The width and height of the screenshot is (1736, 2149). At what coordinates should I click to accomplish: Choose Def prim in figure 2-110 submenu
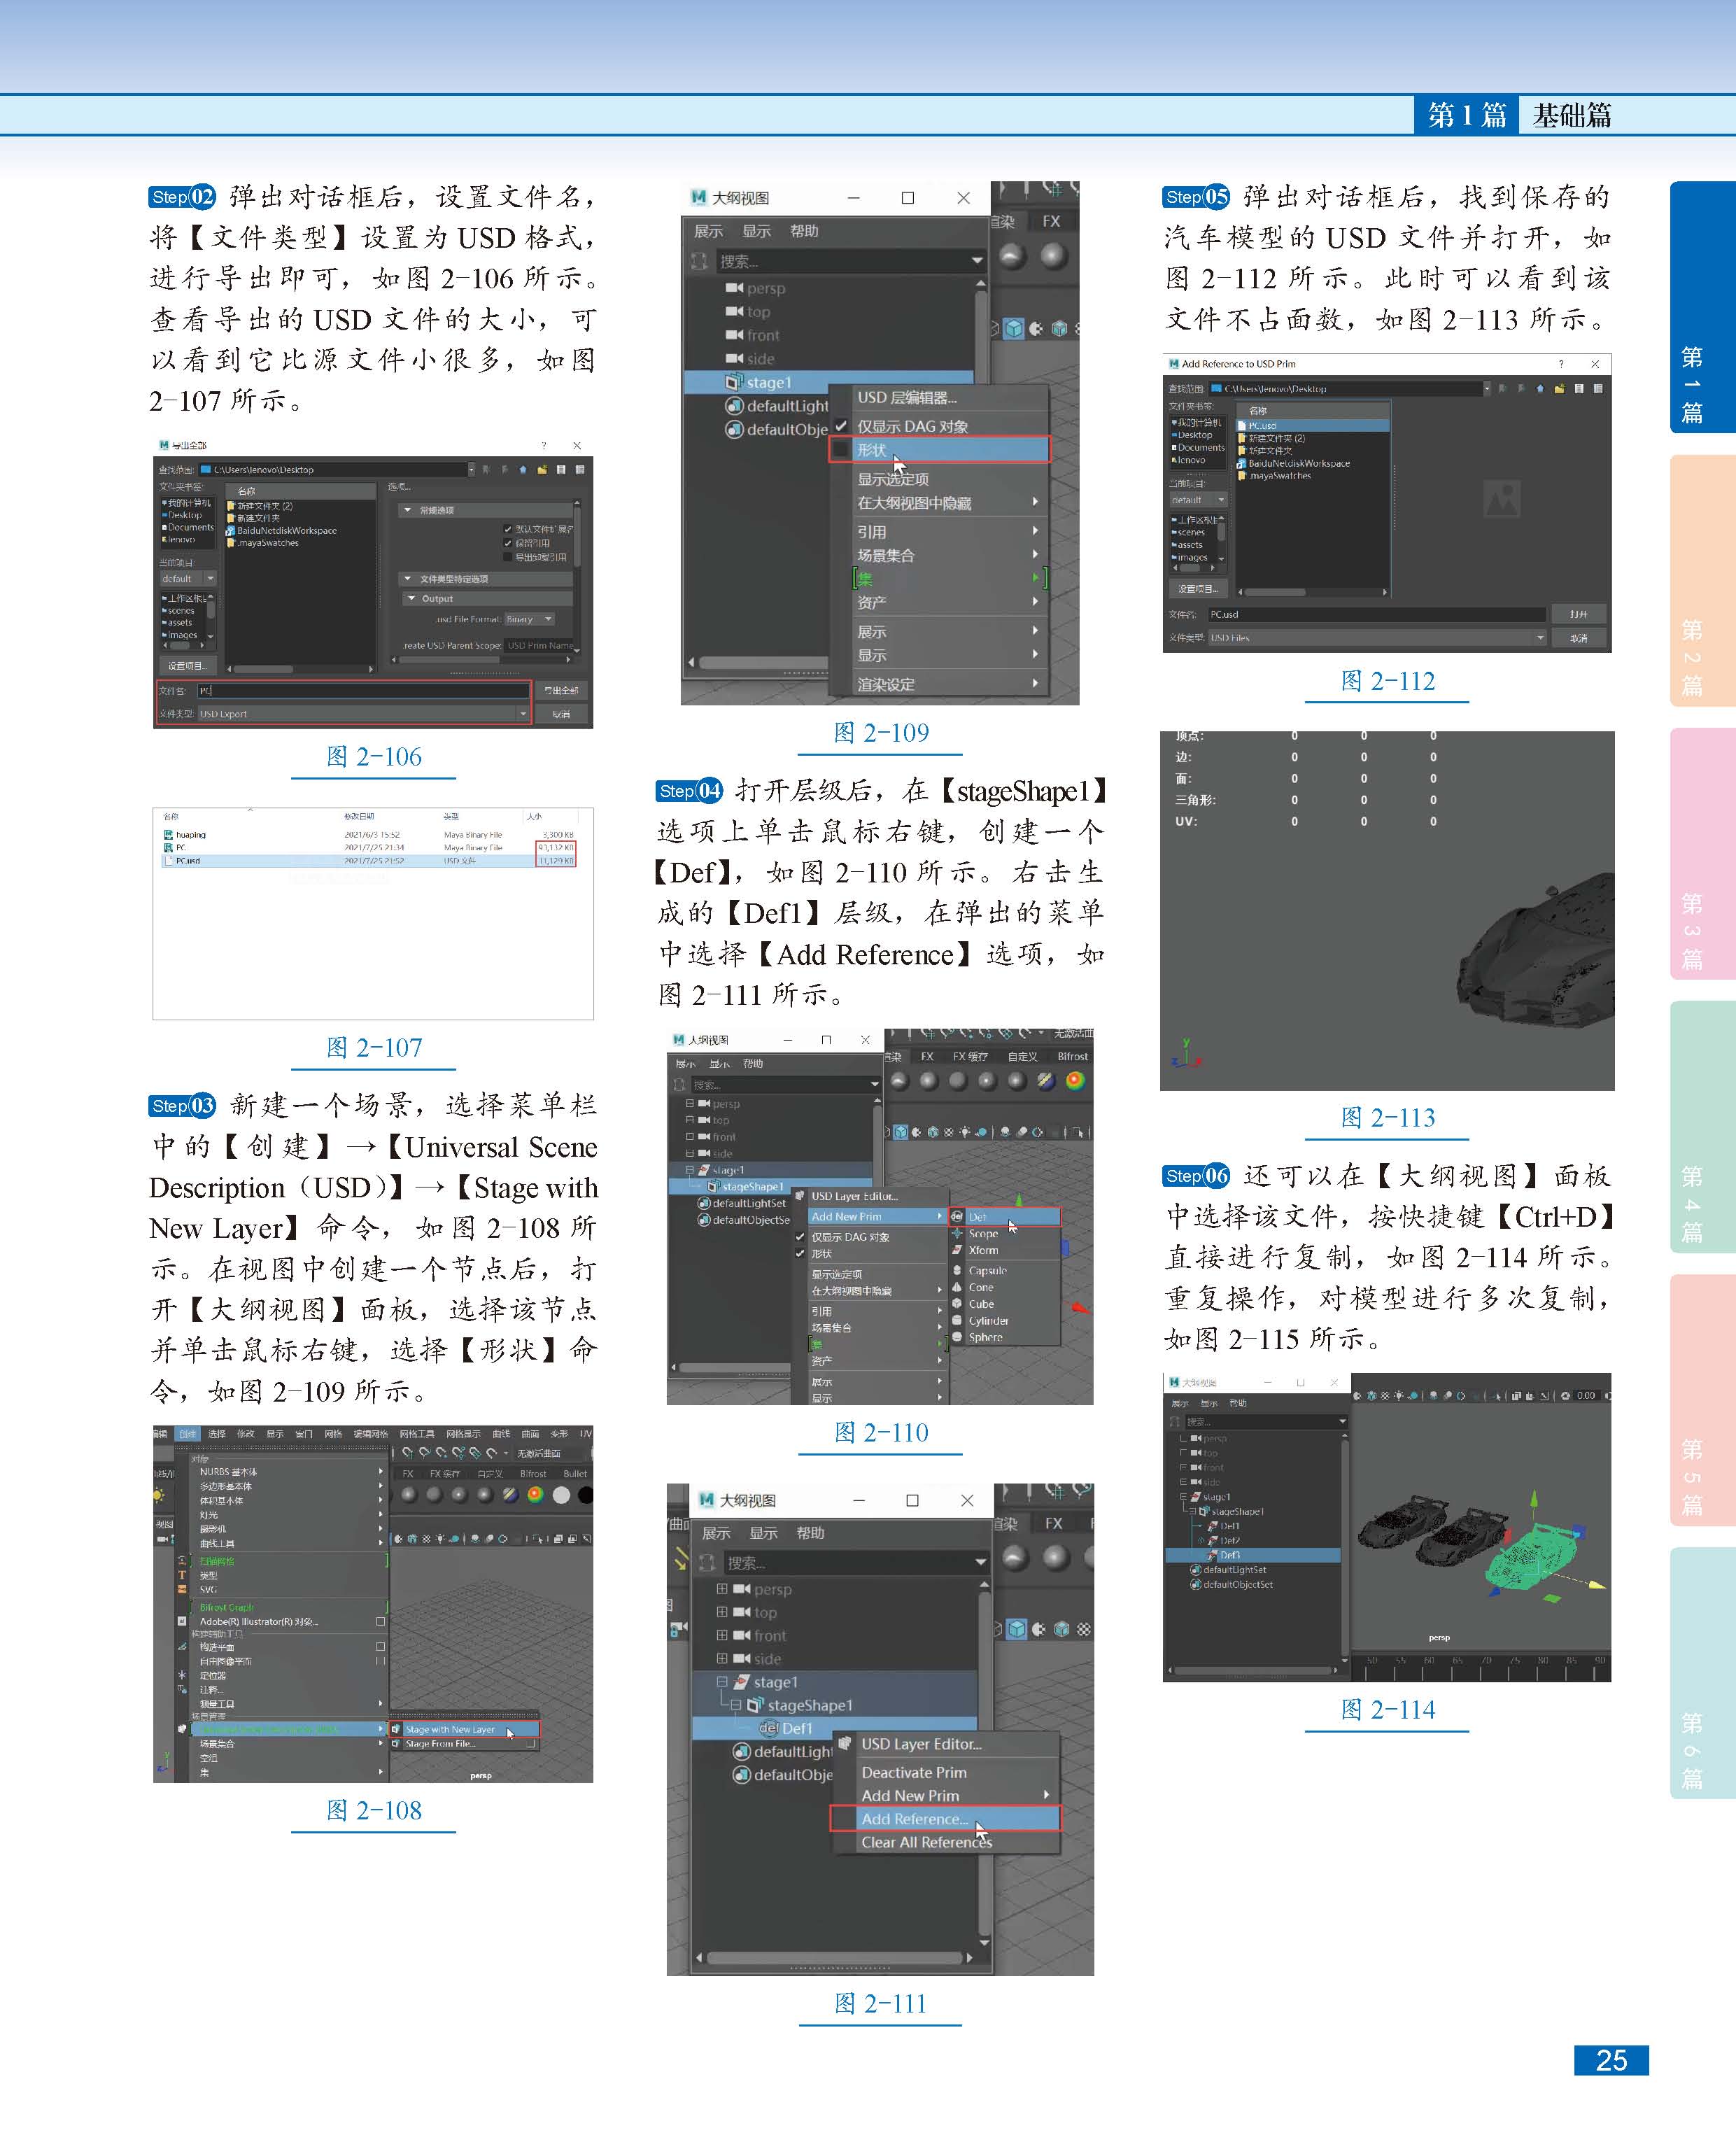[x=1004, y=1217]
